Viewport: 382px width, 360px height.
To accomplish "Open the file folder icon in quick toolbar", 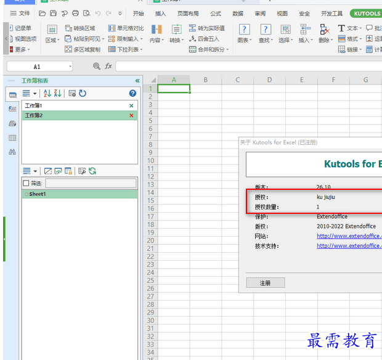I will 42,14.
